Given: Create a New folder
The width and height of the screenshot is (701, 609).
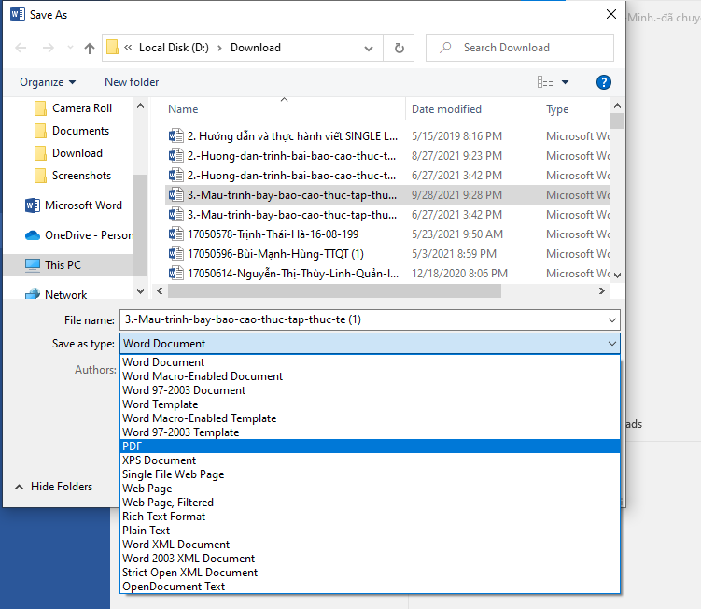Looking at the screenshot, I should (132, 82).
